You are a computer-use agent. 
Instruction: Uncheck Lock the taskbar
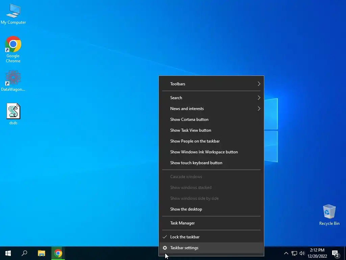211,237
